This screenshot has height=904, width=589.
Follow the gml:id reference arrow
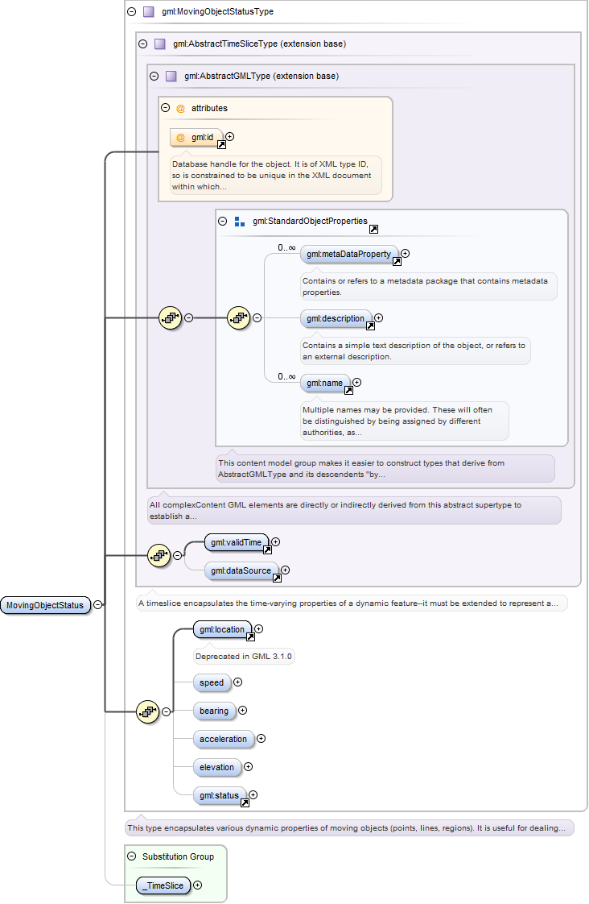click(x=221, y=145)
